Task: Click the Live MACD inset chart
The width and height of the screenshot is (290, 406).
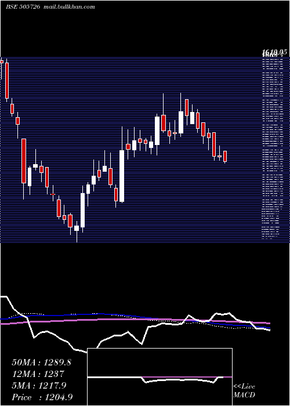Action: click(x=159, y=377)
